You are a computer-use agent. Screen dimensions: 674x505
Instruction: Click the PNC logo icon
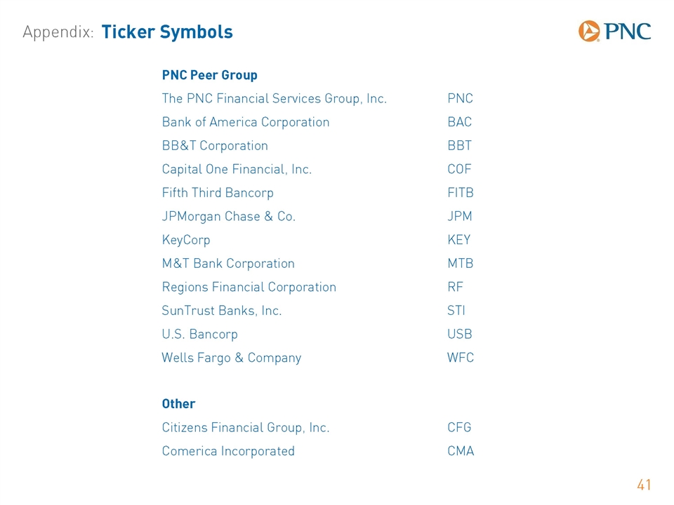point(589,32)
